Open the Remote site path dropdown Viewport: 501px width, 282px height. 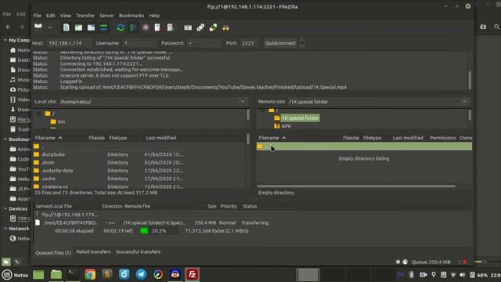coord(464,102)
